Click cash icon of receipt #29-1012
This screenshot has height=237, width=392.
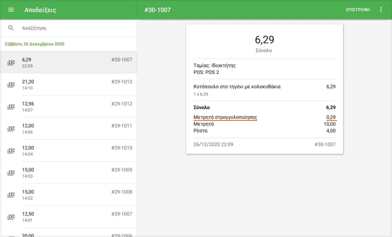tap(11, 107)
